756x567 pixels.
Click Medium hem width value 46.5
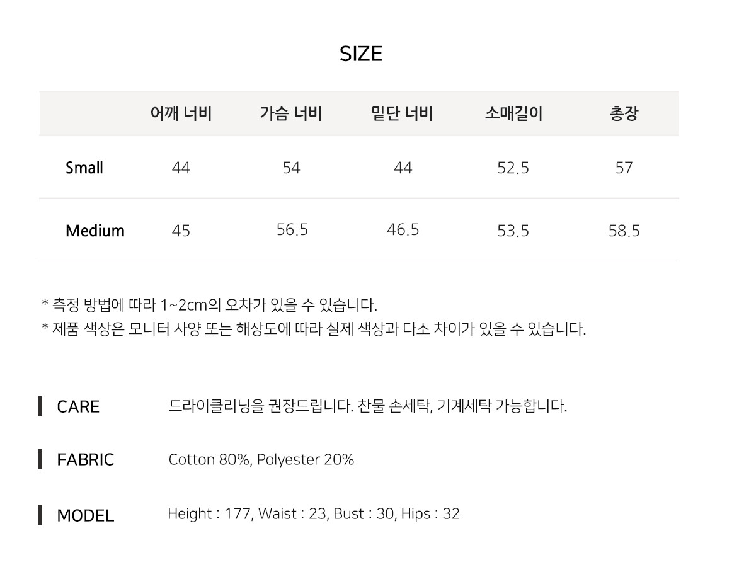pos(403,230)
